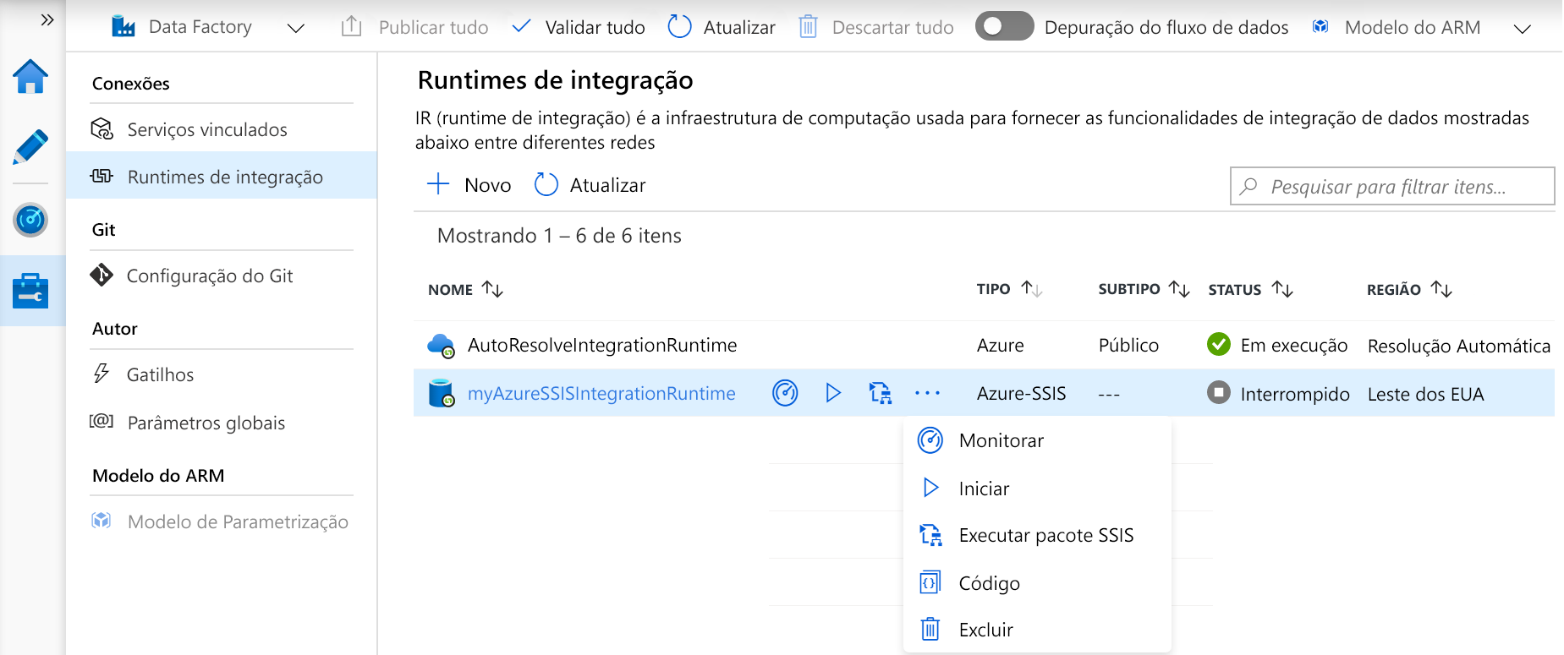Select Iniciar in context menu
1564x655 pixels.
point(1037,489)
